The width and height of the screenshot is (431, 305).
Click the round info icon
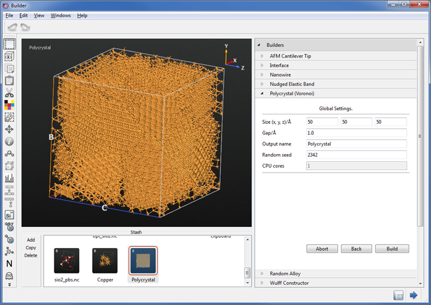point(9,141)
